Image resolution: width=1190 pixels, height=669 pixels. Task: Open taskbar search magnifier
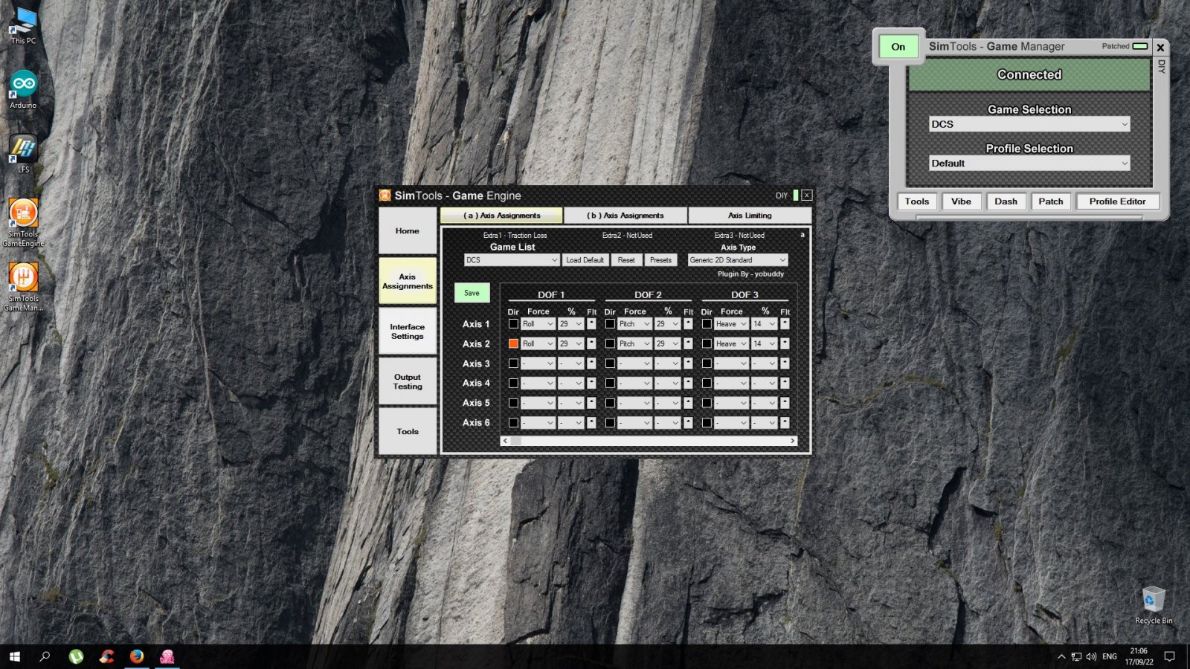tap(45, 656)
